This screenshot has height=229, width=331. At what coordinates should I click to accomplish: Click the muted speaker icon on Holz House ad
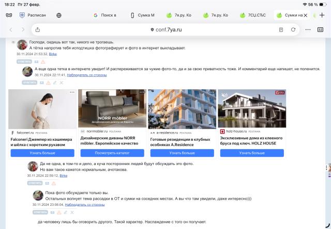pos(224,95)
